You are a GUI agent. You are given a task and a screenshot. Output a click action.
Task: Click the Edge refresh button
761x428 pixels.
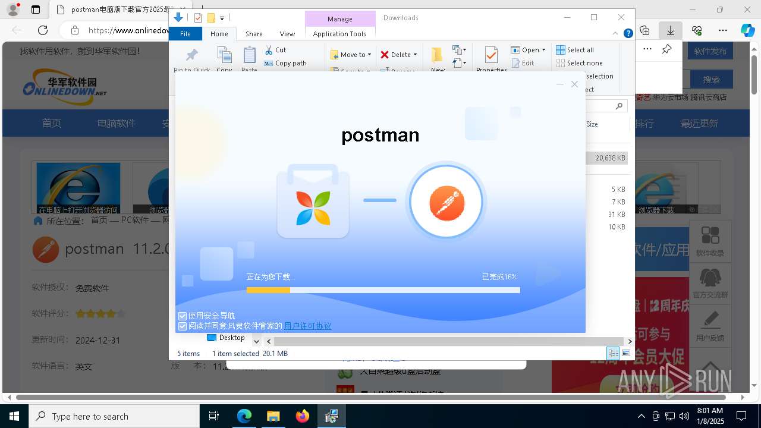[43, 30]
